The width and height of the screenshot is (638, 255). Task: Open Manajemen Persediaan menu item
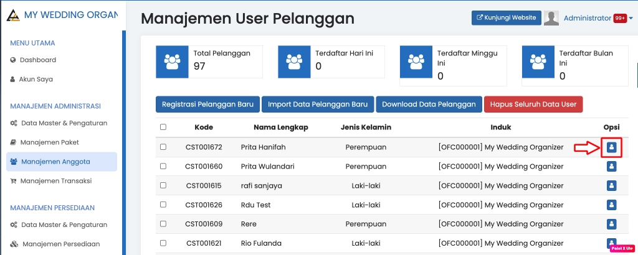[61, 244]
